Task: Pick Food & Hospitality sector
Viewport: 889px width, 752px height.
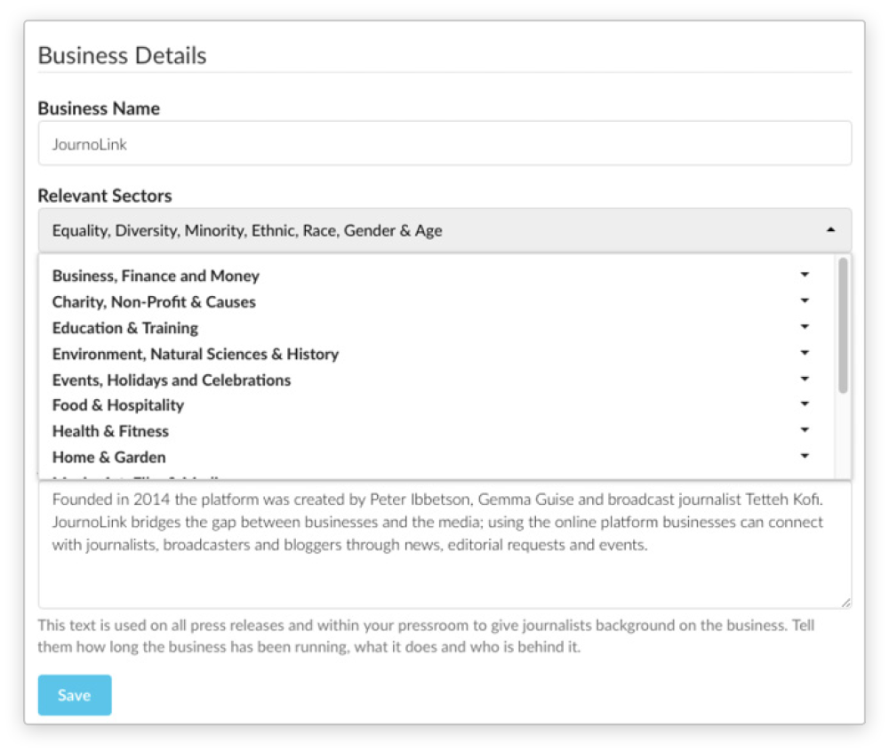Action: coord(118,405)
